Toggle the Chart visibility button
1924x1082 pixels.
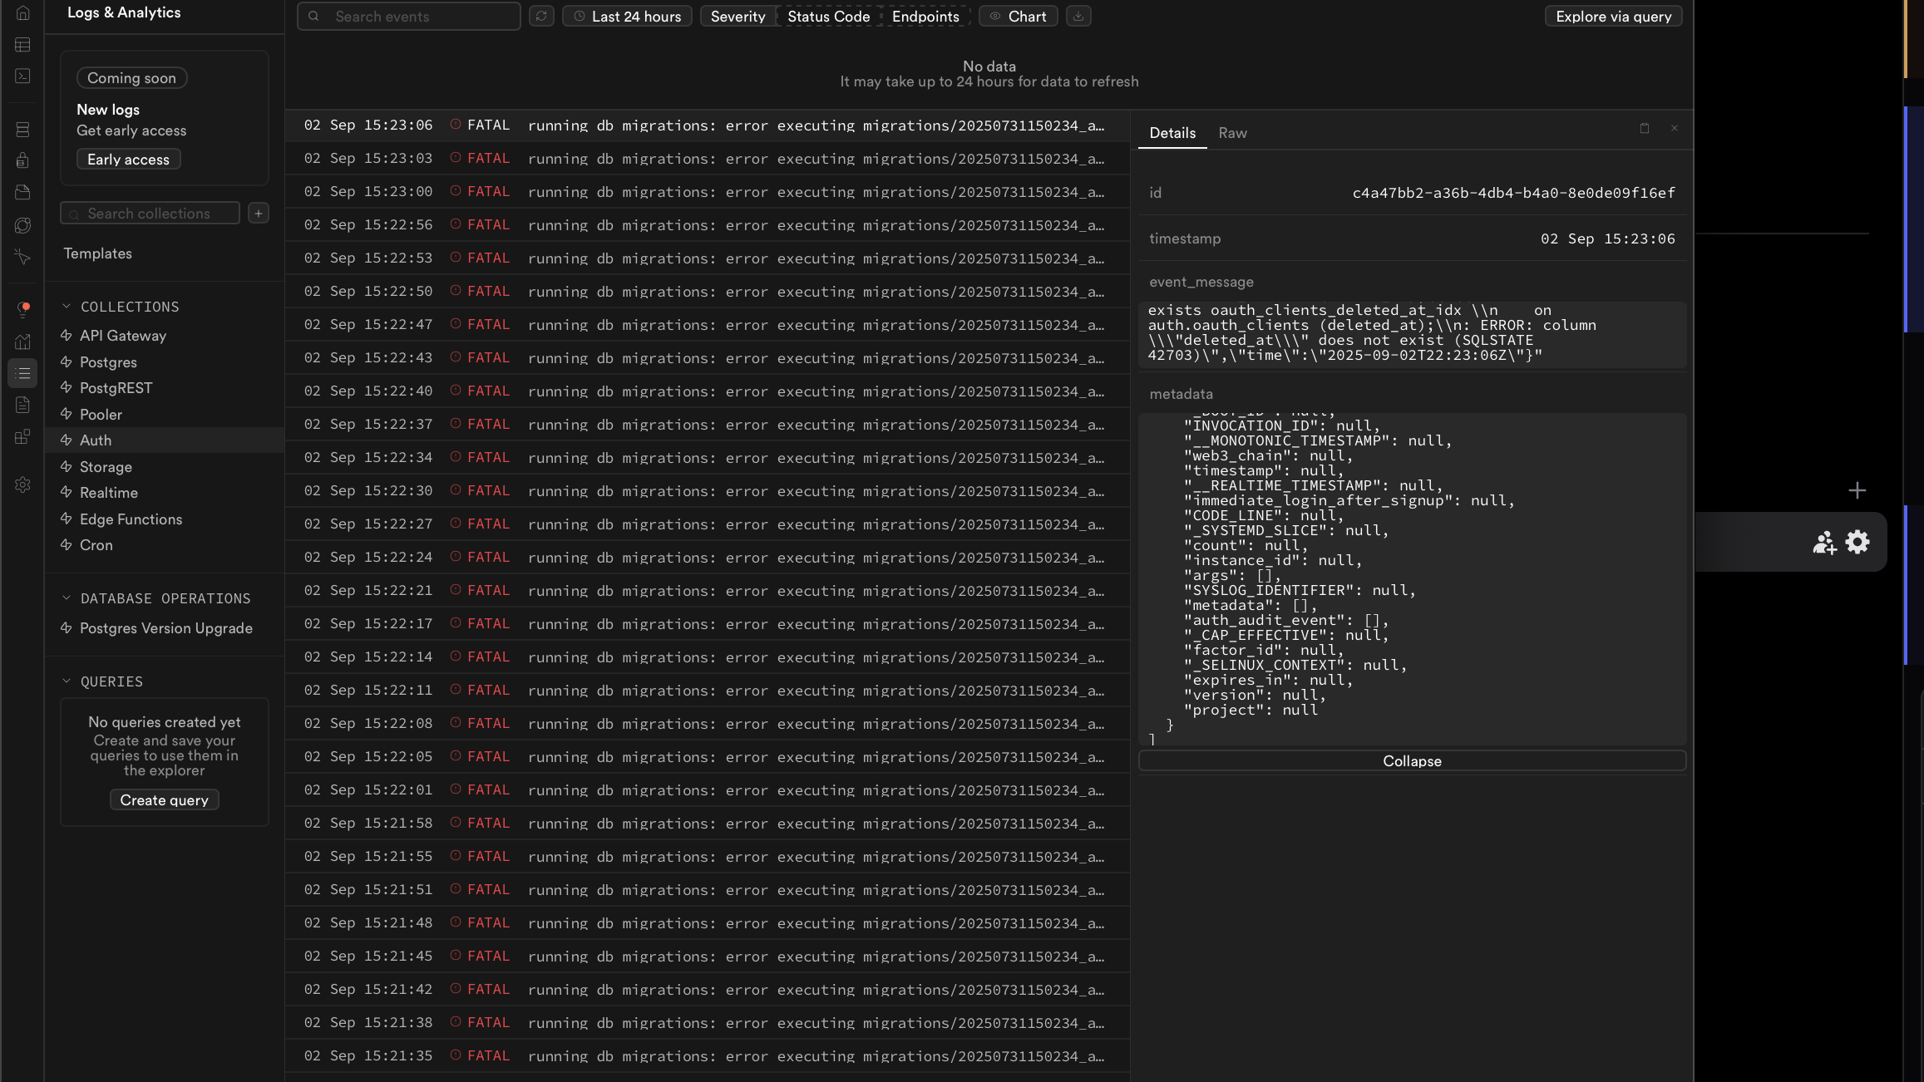[1018, 16]
